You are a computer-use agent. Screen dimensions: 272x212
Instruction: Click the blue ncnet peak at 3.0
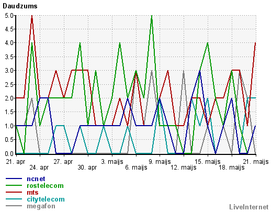pyautogui.click(x=200, y=71)
